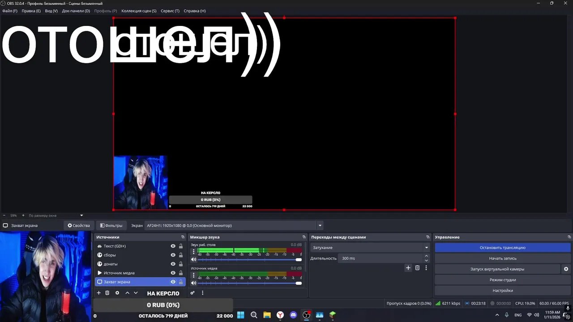Adjust Источник медиа volume slider
The image size is (573, 322).
click(250, 283)
